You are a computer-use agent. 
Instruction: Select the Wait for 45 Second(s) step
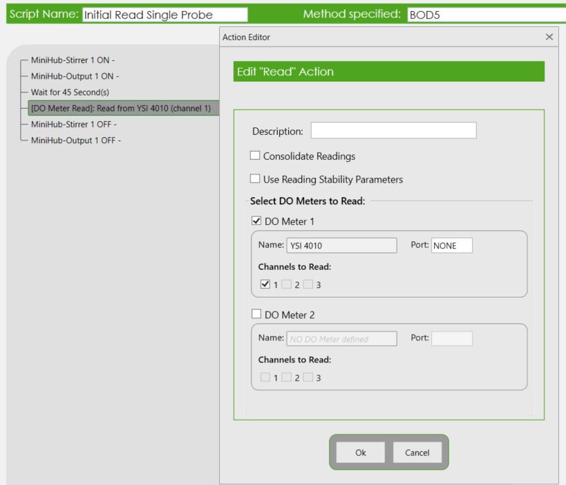coord(70,92)
